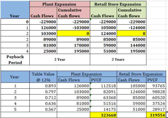
Task: Click the PVCF value 82091
Action: coord(103,92)
